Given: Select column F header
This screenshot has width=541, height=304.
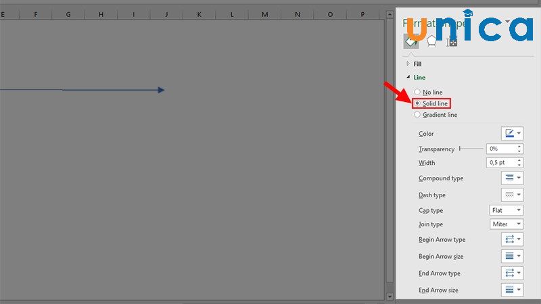Looking at the screenshot, I should coord(36,14).
